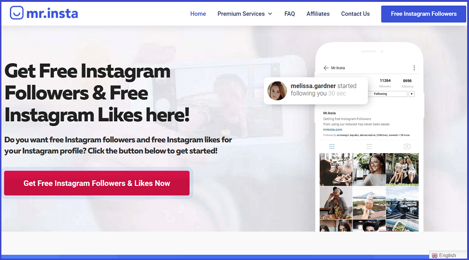Click the back arrow in phone mockup
The height and width of the screenshot is (260, 469).
pos(326,68)
